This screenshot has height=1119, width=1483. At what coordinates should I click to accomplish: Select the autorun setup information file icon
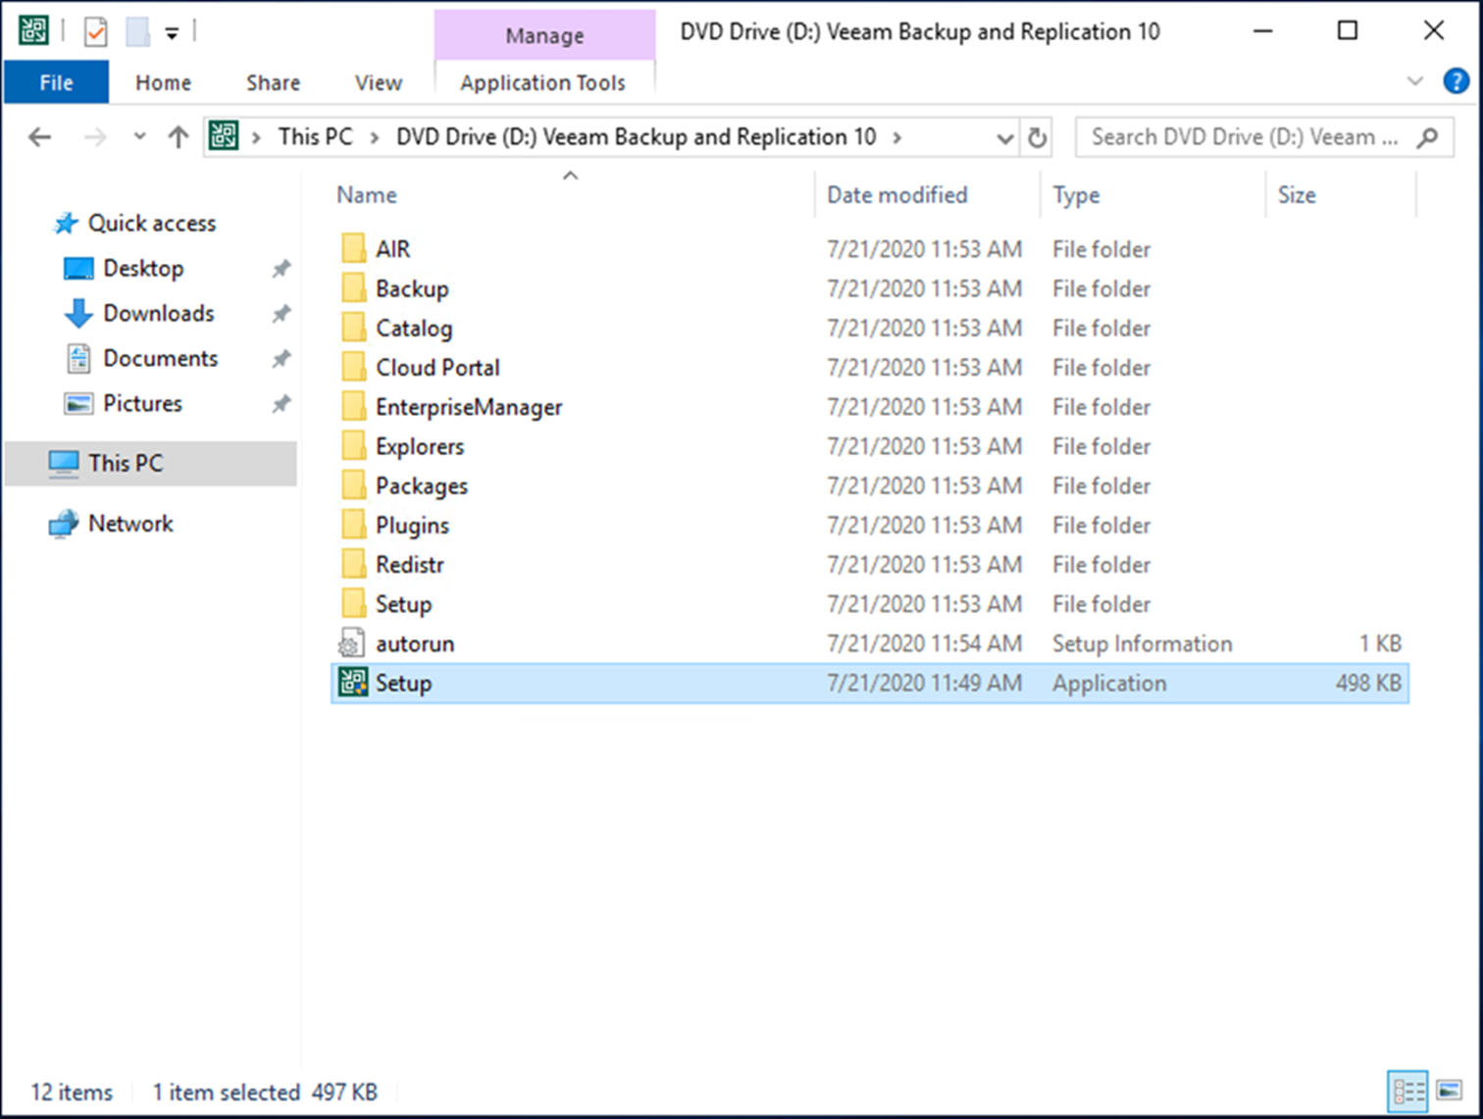tap(352, 643)
